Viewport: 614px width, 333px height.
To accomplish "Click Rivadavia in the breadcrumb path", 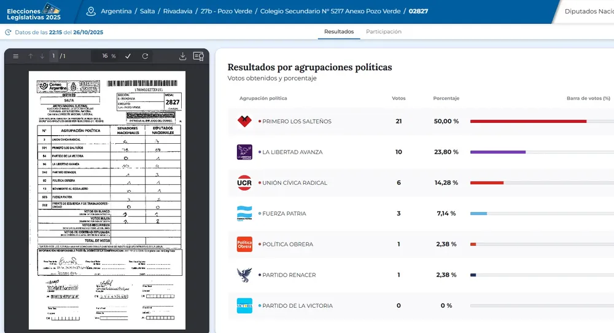I will coord(178,11).
